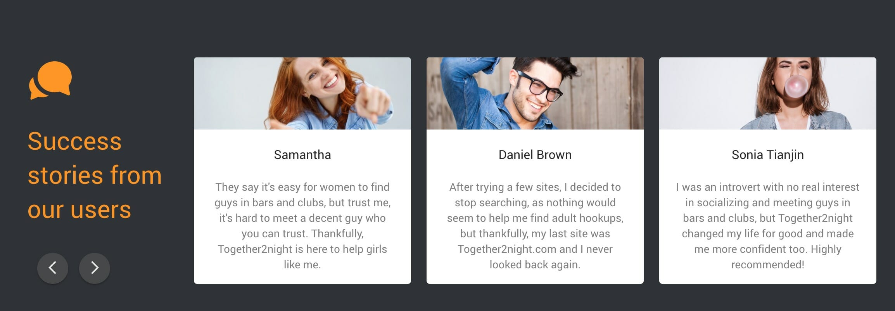Click the Success stories from our users heading

(x=95, y=175)
